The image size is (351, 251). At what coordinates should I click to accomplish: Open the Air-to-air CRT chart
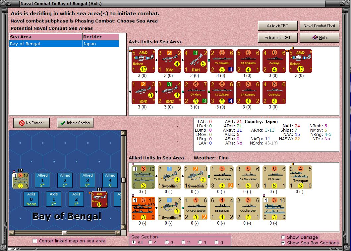277,26
